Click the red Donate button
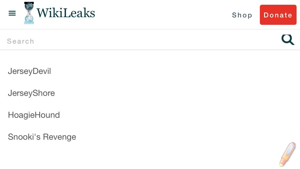This screenshot has width=300, height=169. tap(278, 15)
